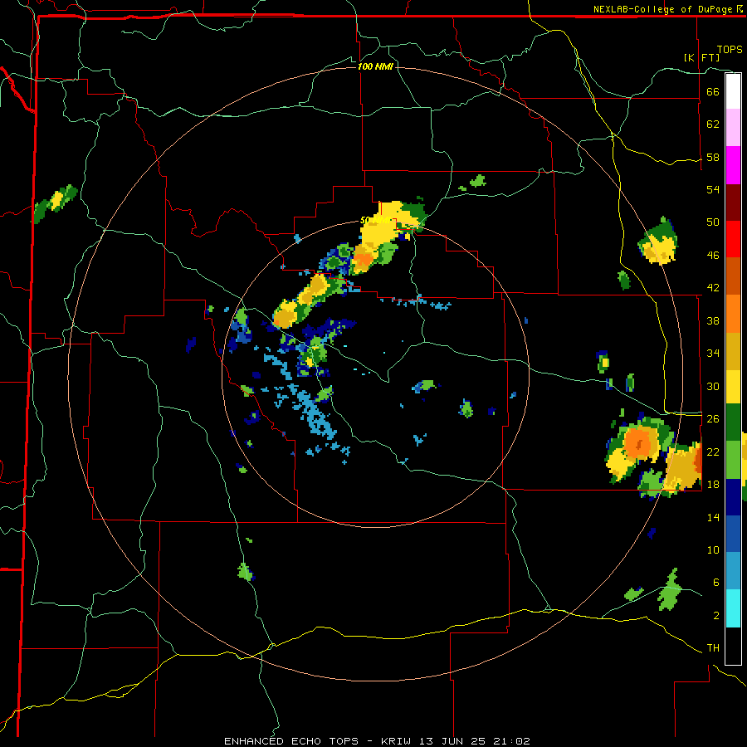Select the magenta legend swatch

[733, 165]
